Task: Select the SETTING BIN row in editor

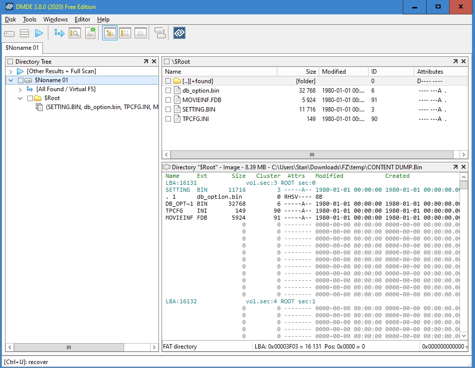Action: click(312, 190)
